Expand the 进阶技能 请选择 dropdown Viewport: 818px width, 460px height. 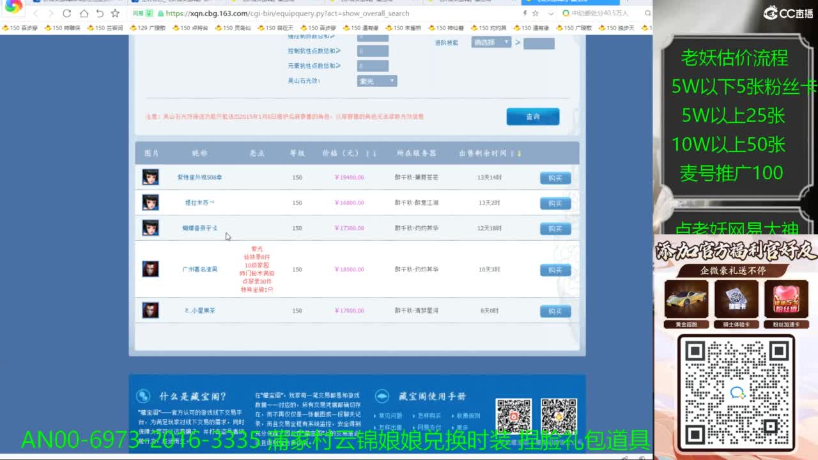(x=491, y=43)
